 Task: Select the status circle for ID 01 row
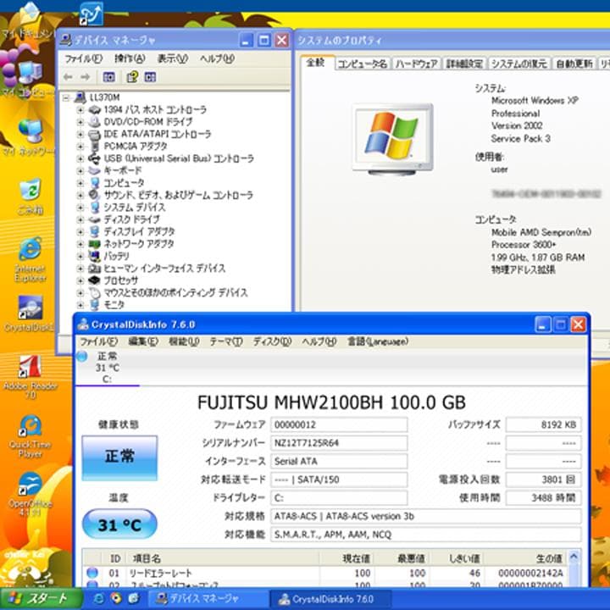coord(92,573)
